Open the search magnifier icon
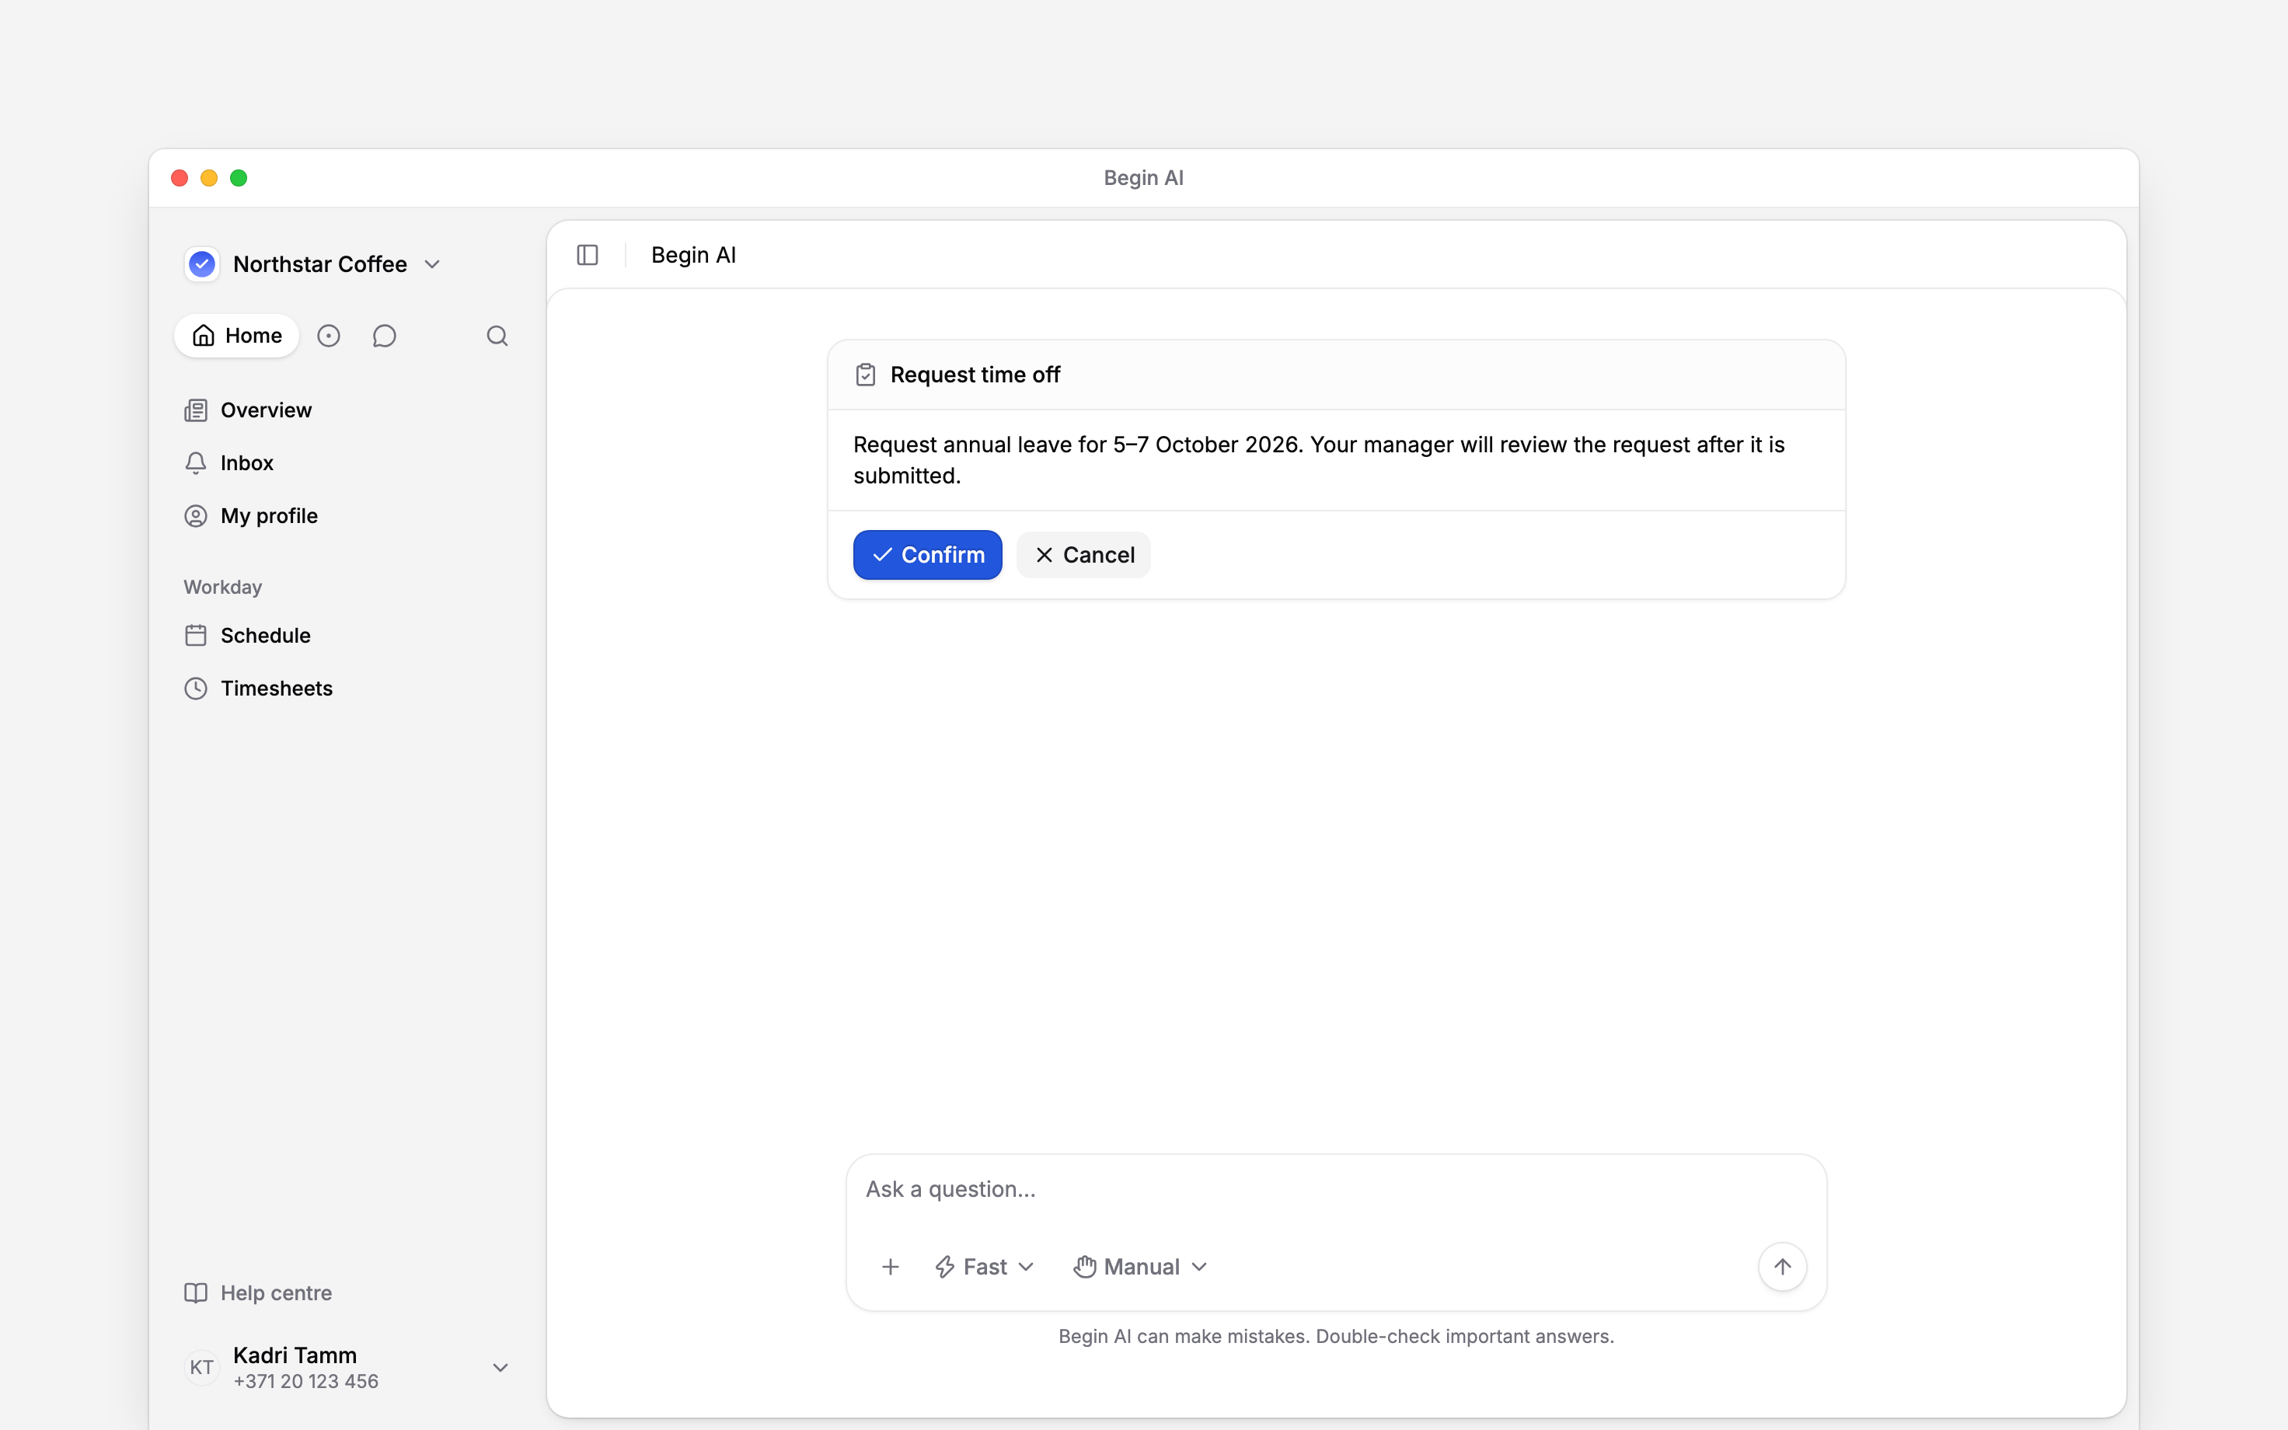 [497, 336]
